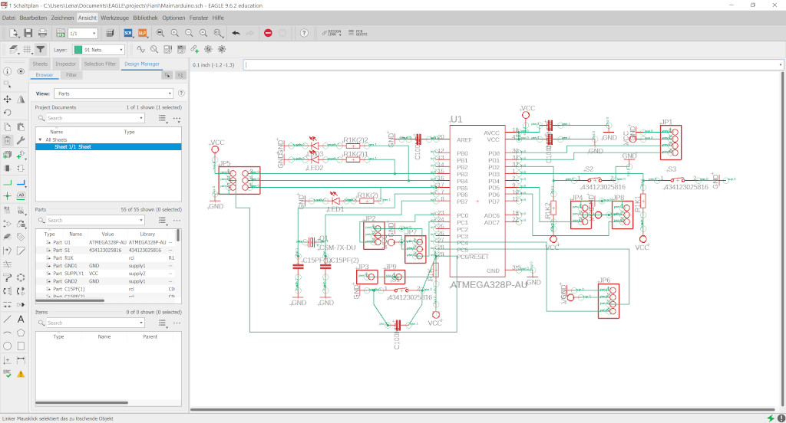This screenshot has width=786, height=423.
Task: Click the Save schematic icon
Action: (x=28, y=33)
